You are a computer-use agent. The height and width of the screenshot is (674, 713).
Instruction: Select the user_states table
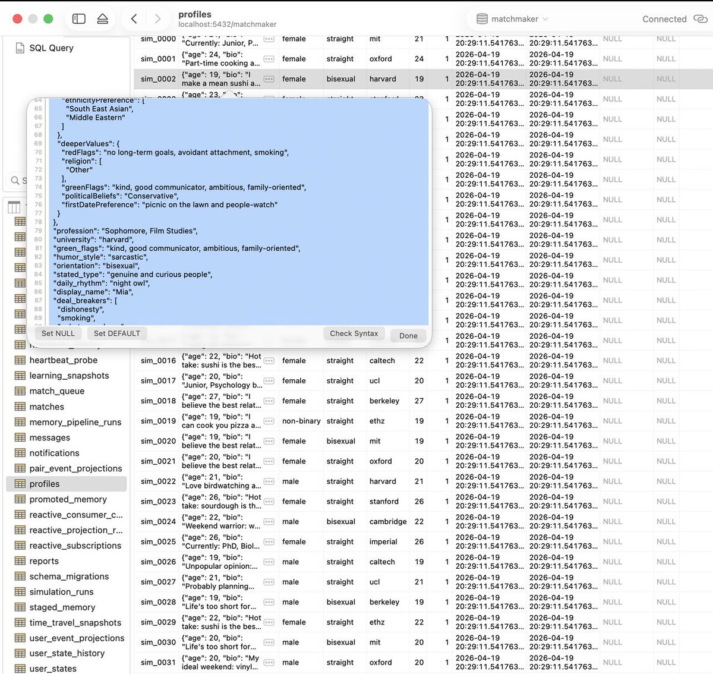[x=53, y=669]
